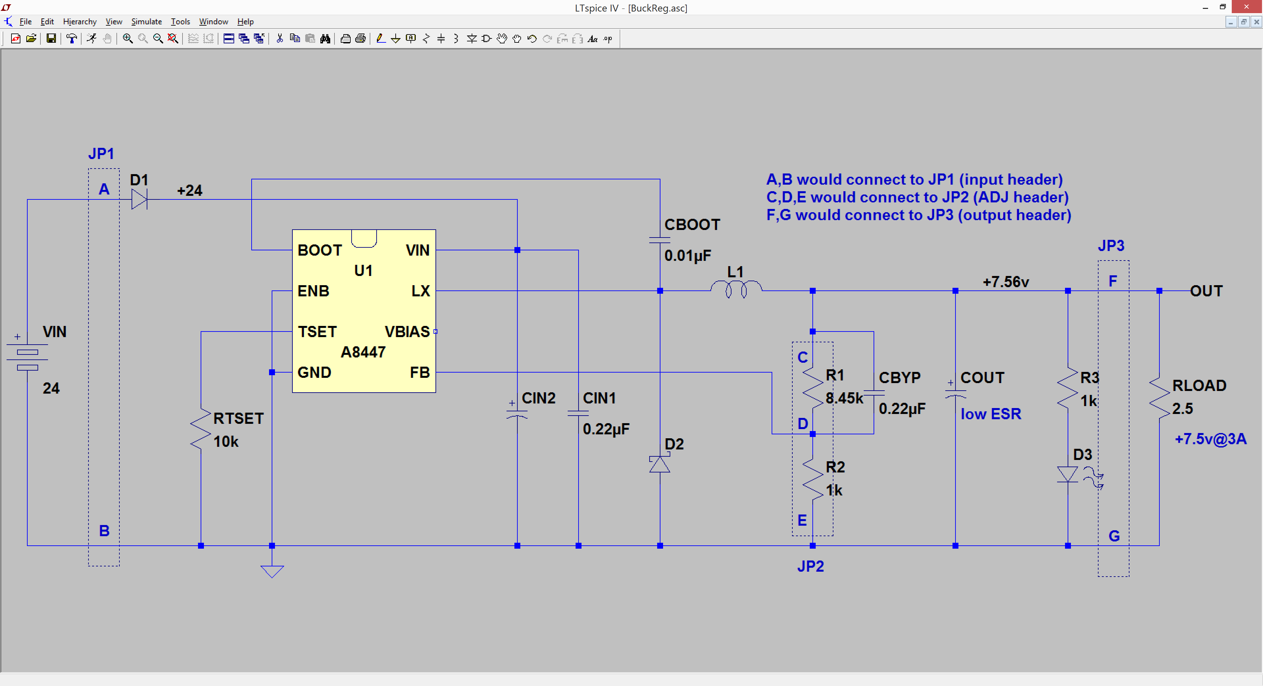
Task: Close all windows using the toolbar icon
Action: click(x=259, y=39)
